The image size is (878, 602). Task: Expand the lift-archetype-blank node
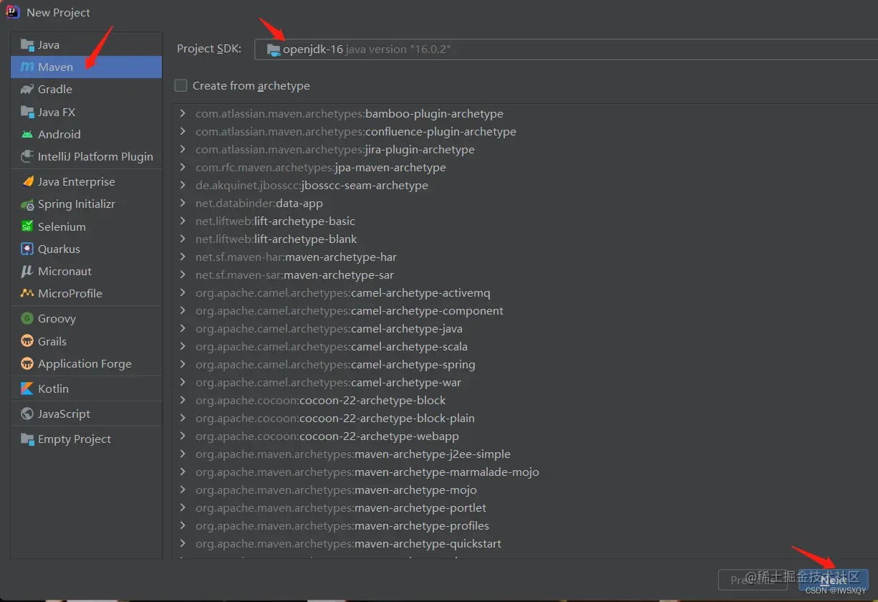(x=183, y=239)
